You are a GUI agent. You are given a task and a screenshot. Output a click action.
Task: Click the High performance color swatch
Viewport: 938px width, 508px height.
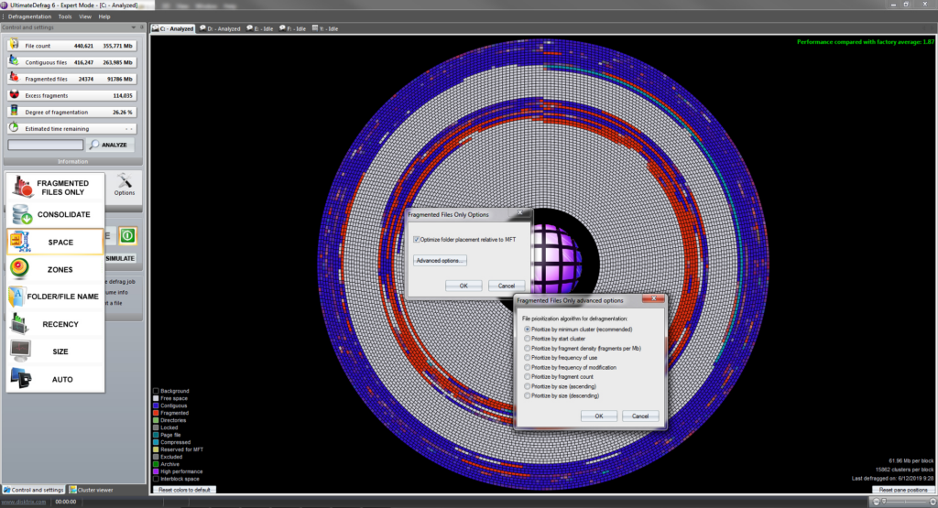156,471
